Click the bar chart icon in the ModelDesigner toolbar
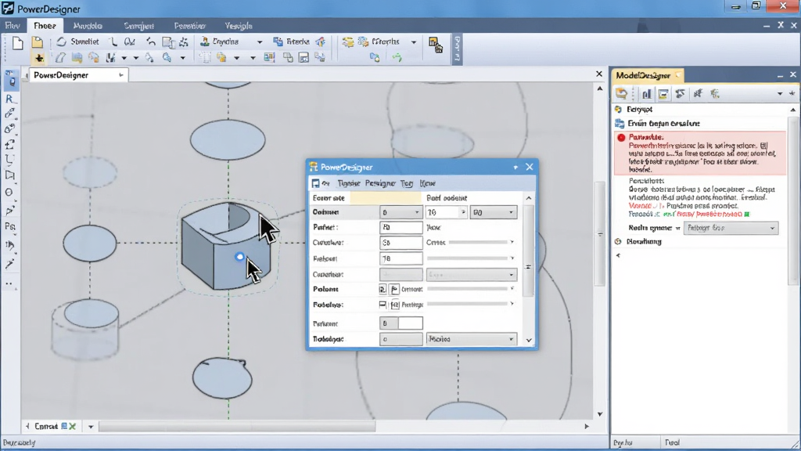The height and width of the screenshot is (451, 801). click(x=647, y=94)
